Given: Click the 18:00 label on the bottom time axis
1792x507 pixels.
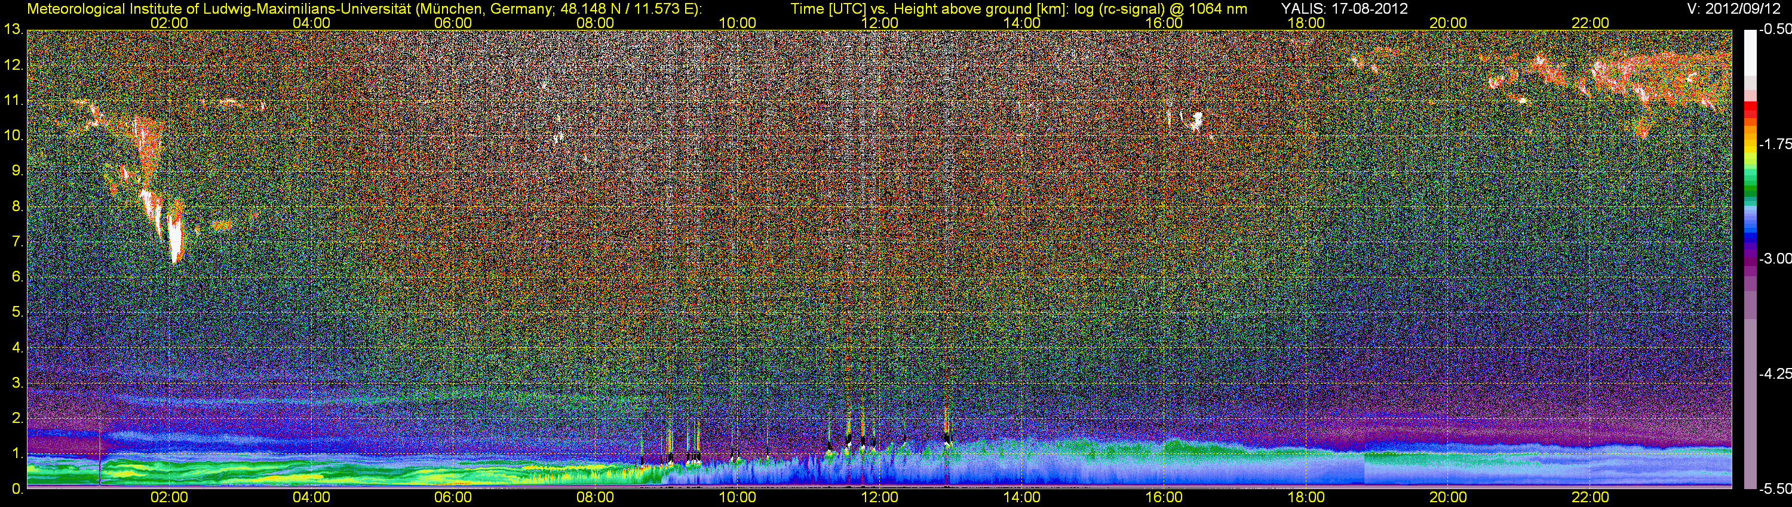Looking at the screenshot, I should pos(1306,497).
